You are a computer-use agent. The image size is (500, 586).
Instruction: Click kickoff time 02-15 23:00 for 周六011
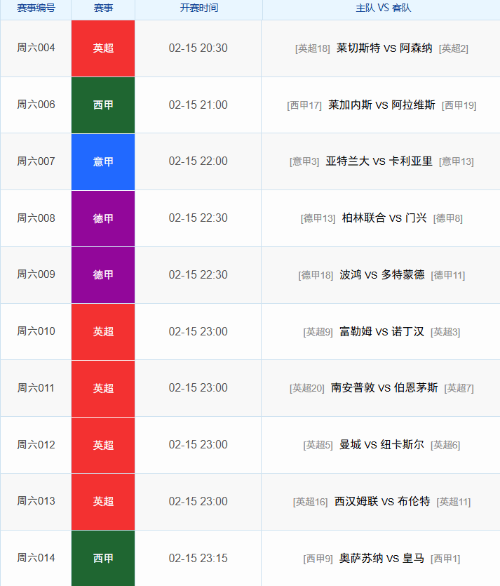pyautogui.click(x=198, y=388)
